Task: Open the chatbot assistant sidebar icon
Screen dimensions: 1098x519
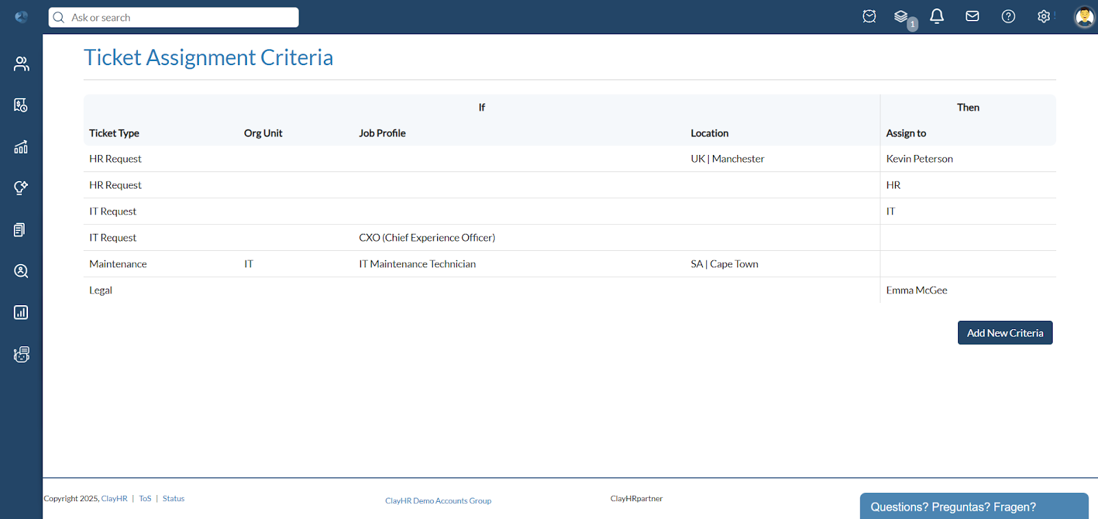Action: (x=21, y=354)
